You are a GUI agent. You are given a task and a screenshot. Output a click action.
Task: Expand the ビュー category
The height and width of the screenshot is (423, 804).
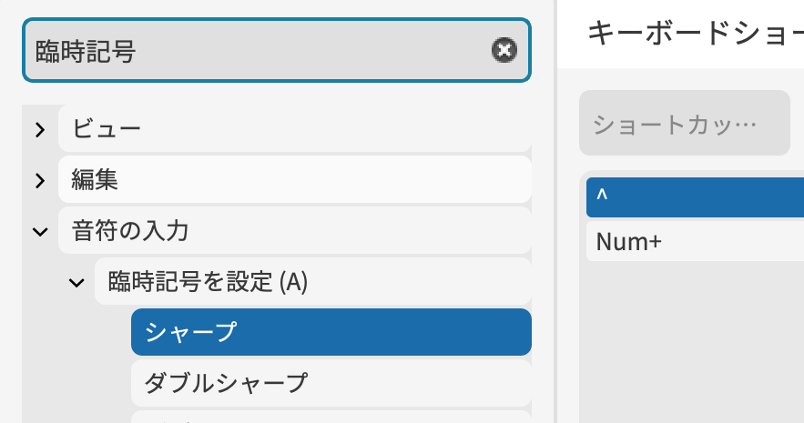pos(39,130)
